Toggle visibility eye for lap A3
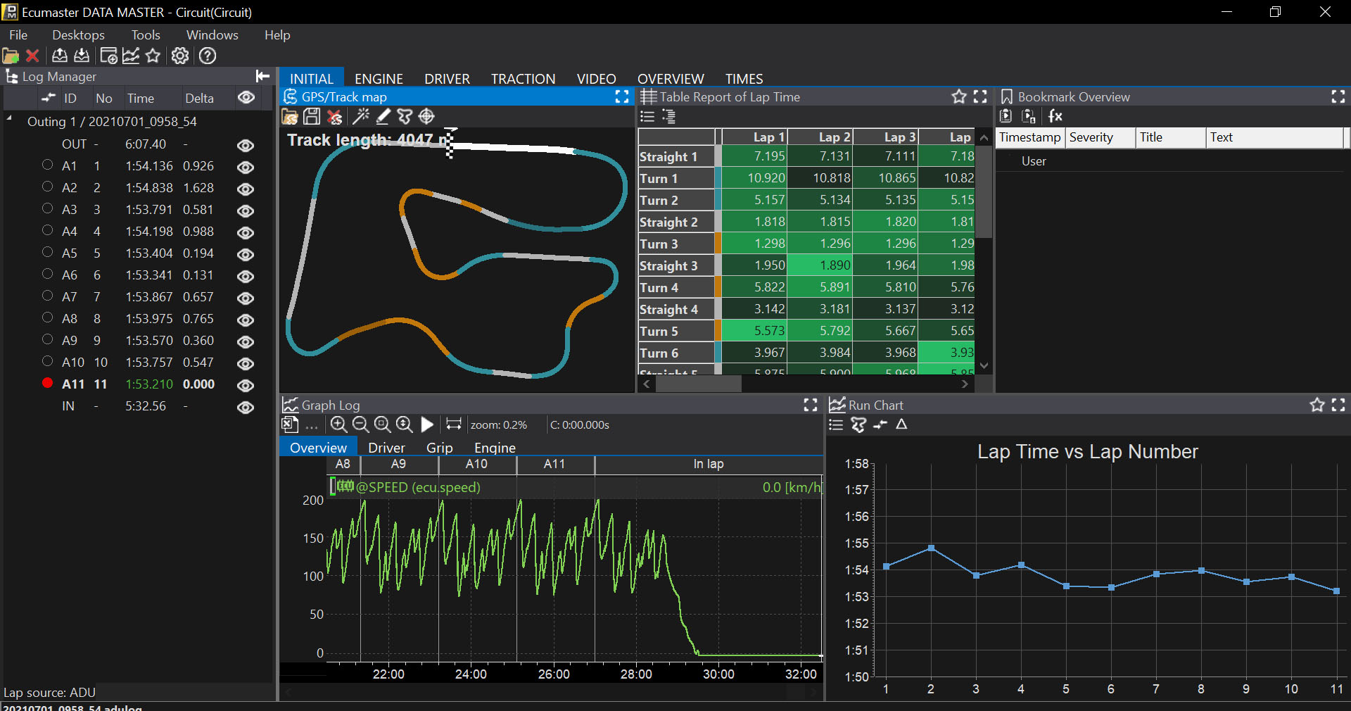The width and height of the screenshot is (1351, 711). [246, 210]
